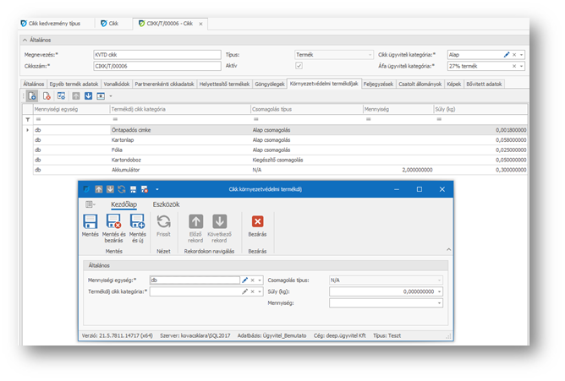Open the Cikk kedvezmény típus tab
Screen dimensions: 565x381
[x=54, y=24]
